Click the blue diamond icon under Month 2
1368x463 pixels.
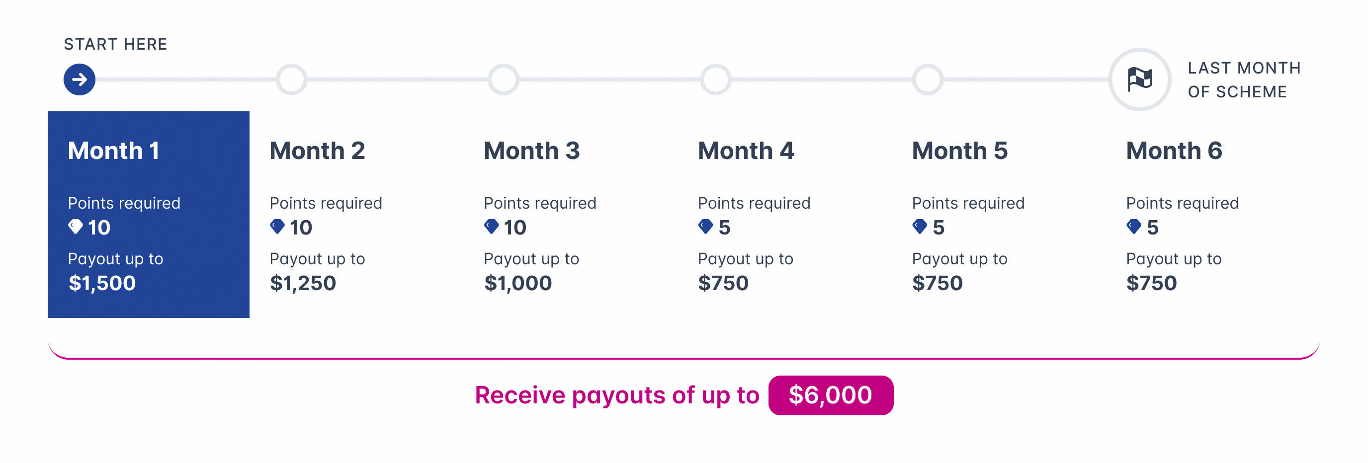(x=277, y=227)
